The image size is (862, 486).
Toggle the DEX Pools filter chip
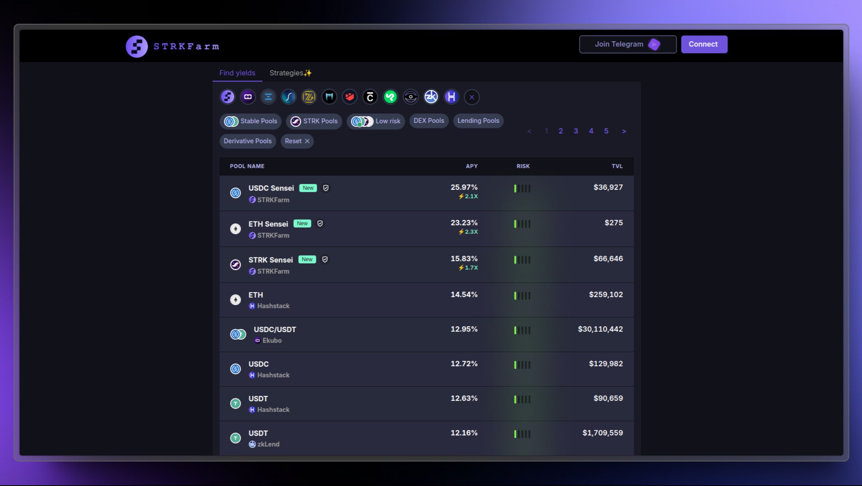click(x=429, y=121)
